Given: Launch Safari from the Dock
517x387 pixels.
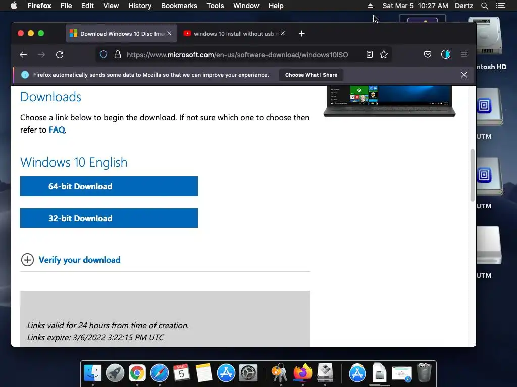Looking at the screenshot, I should click(159, 373).
